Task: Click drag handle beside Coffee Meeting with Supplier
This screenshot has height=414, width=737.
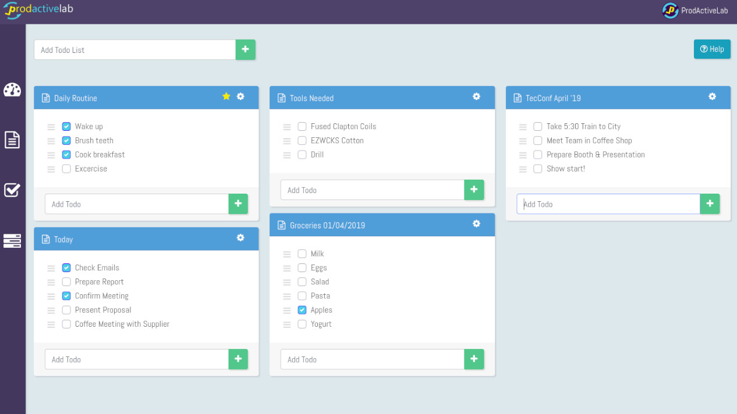Action: coord(51,324)
